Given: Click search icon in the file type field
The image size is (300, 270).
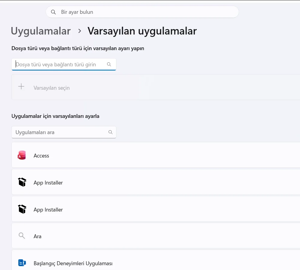Looking at the screenshot, I should click(109, 64).
